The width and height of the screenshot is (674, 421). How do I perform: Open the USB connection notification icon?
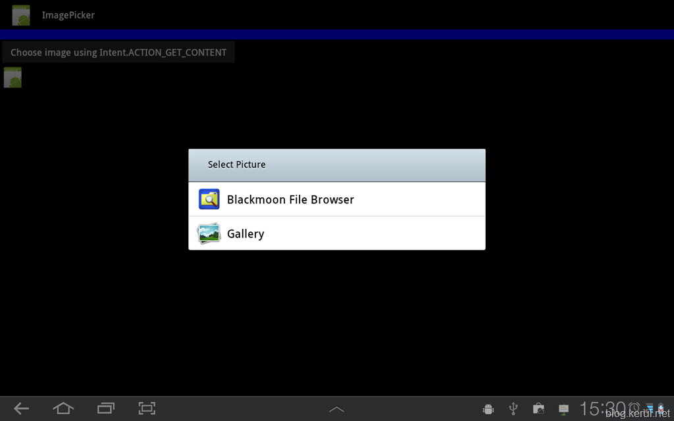pyautogui.click(x=513, y=409)
